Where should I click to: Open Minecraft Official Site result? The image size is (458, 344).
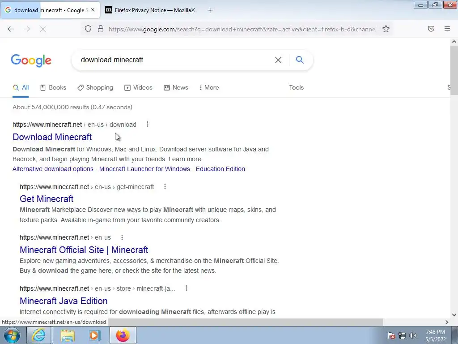click(84, 250)
